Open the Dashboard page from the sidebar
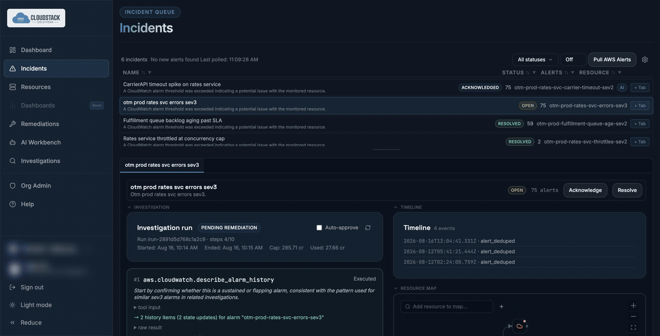660x336 pixels. 56,50
